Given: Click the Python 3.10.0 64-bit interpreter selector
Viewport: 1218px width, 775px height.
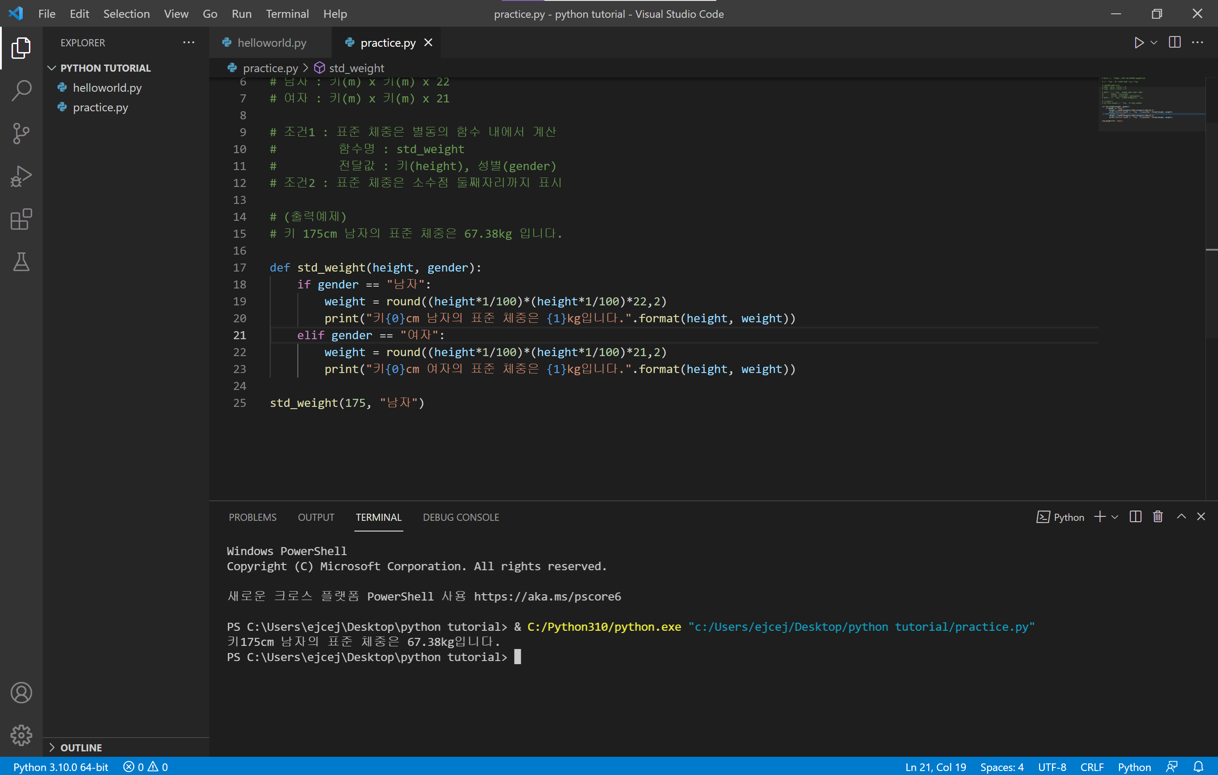Looking at the screenshot, I should [61, 767].
